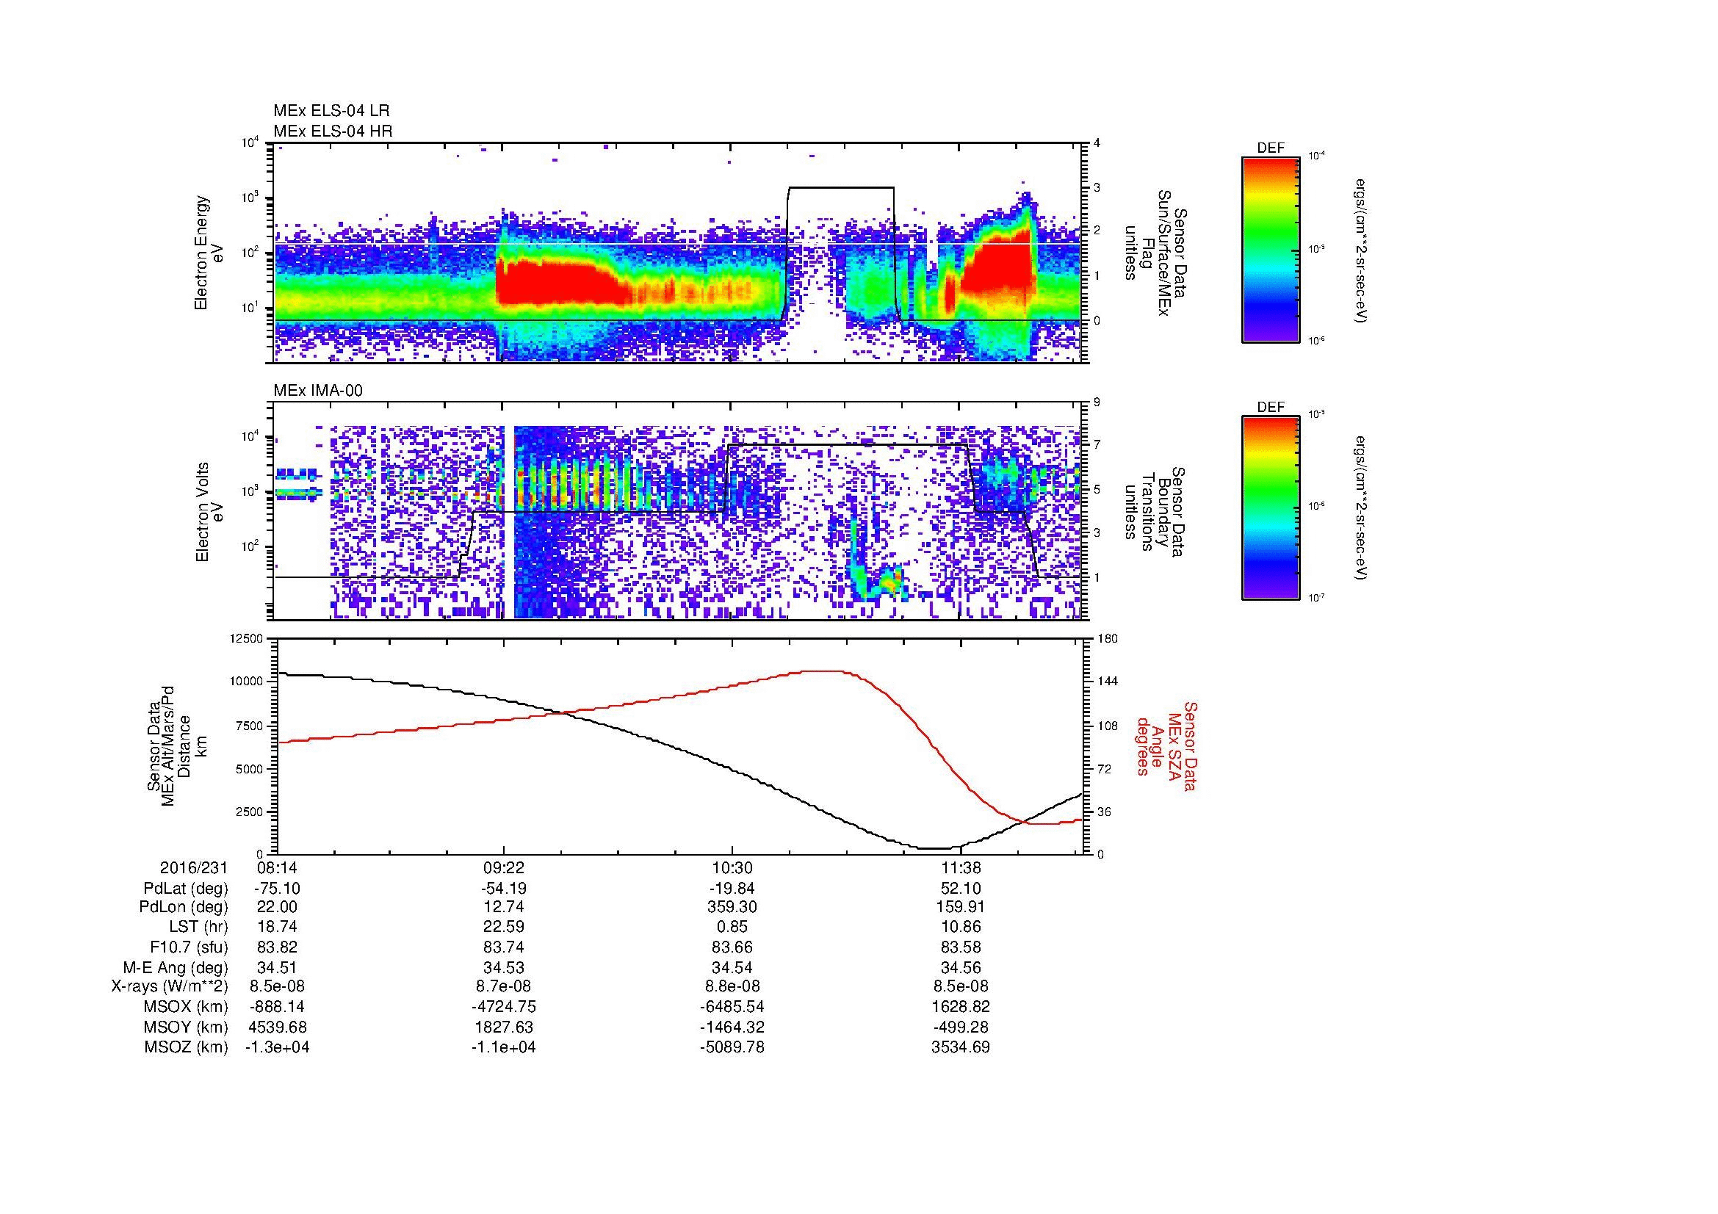Select the IMA panel DEF color bar
Viewport: 1718px width, 1214px height.
point(1271,508)
